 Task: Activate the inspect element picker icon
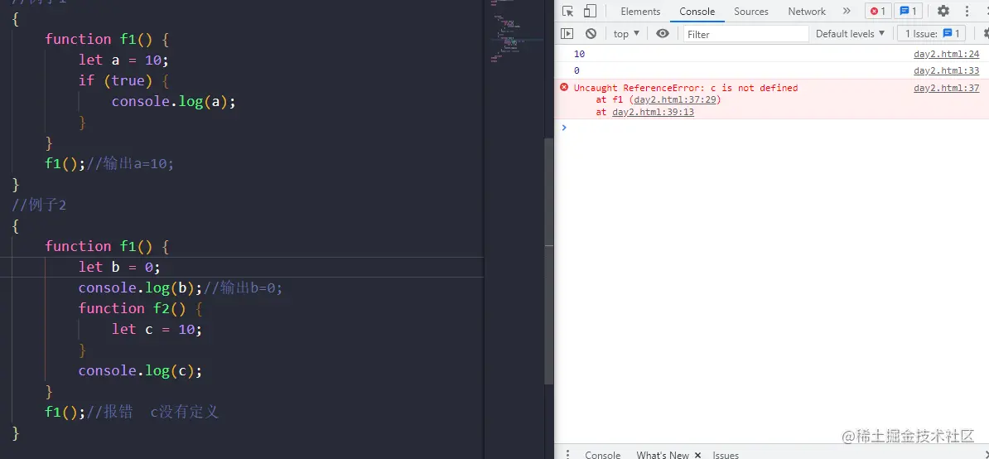(567, 12)
